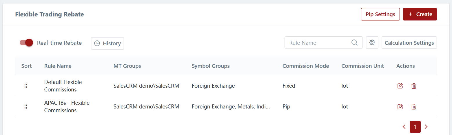The image size is (452, 135).
Task: Go to previous page arrow
Action: [x=404, y=127]
